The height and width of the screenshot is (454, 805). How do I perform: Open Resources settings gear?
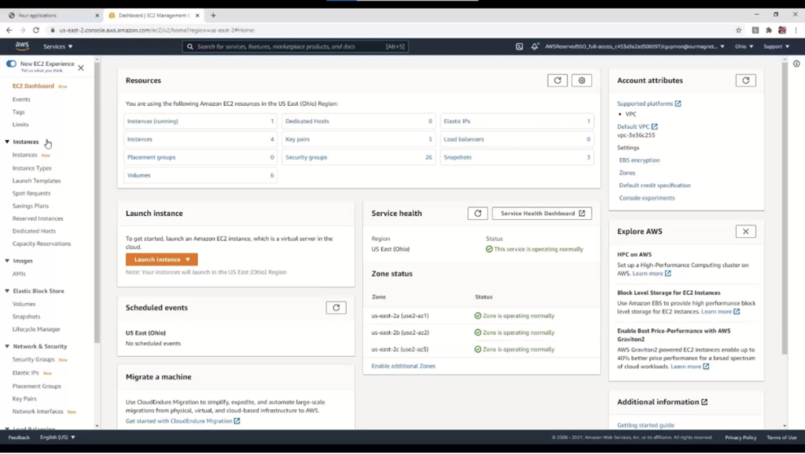(x=582, y=81)
